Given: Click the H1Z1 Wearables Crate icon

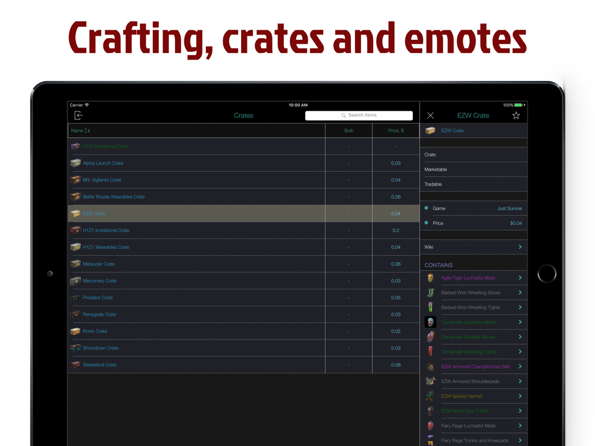Looking at the screenshot, I should (76, 247).
